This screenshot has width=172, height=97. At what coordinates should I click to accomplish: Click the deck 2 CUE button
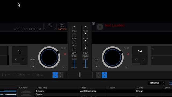[x=96, y=60]
